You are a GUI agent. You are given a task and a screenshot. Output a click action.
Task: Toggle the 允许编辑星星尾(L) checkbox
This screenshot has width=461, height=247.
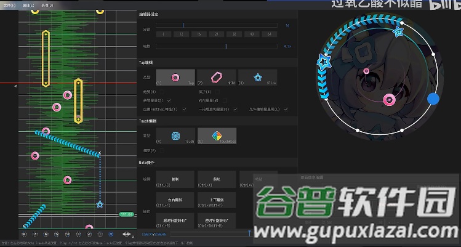click(x=285, y=109)
